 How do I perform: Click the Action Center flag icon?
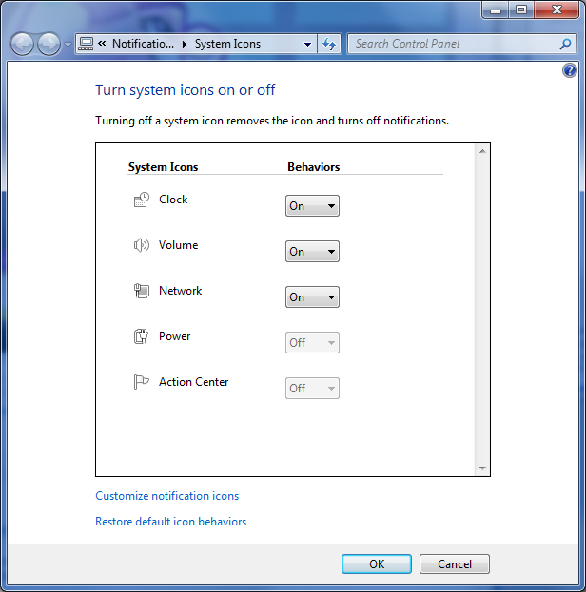coord(142,382)
